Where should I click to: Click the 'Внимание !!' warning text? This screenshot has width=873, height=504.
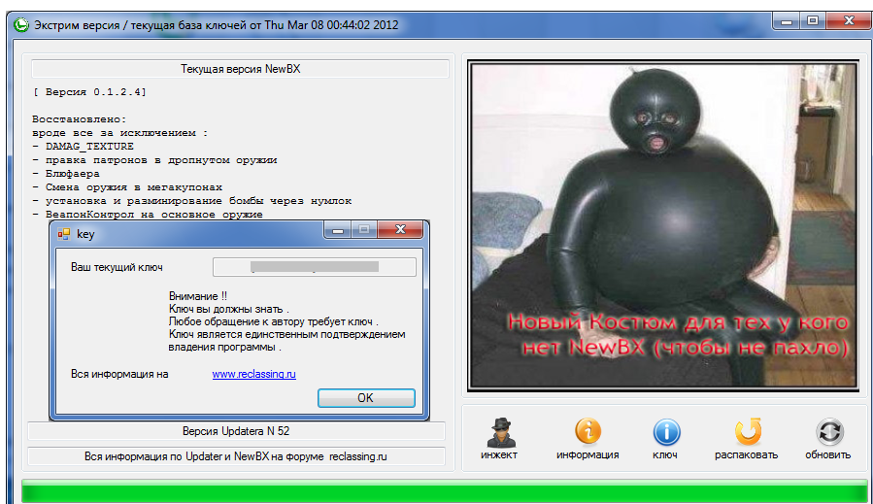(x=198, y=296)
